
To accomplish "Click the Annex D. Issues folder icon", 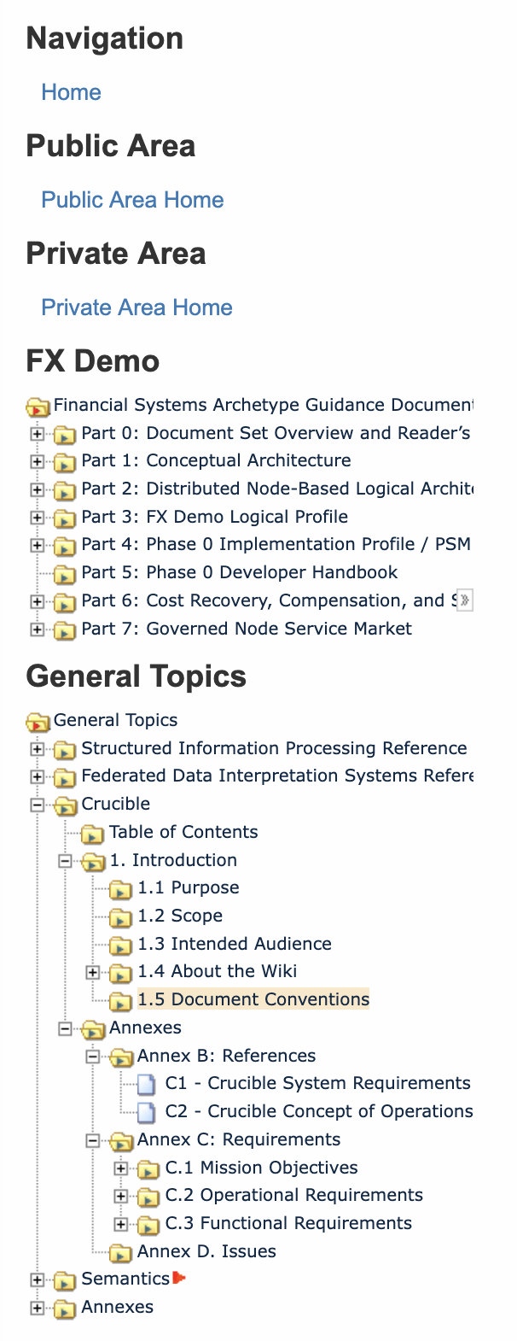I will 121,1253.
